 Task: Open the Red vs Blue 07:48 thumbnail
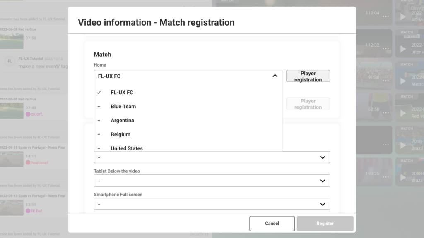pos(12,111)
